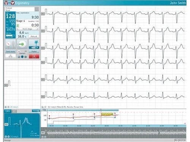Click the Recall button
The image size is (190, 142).
[x=36, y=111]
